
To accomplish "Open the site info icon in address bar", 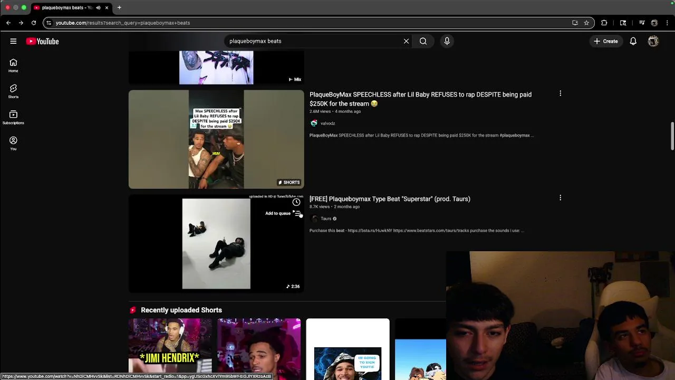I will coord(49,23).
